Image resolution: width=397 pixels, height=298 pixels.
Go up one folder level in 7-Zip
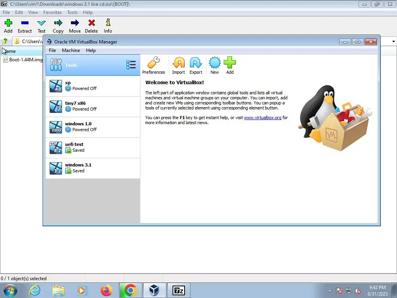point(5,41)
